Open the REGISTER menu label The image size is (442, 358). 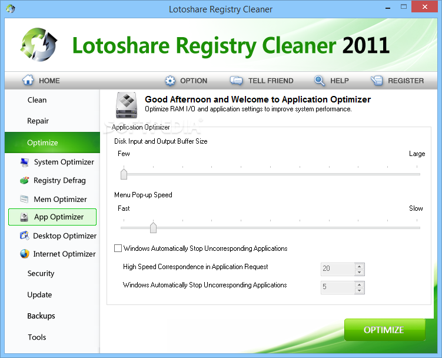click(x=406, y=81)
